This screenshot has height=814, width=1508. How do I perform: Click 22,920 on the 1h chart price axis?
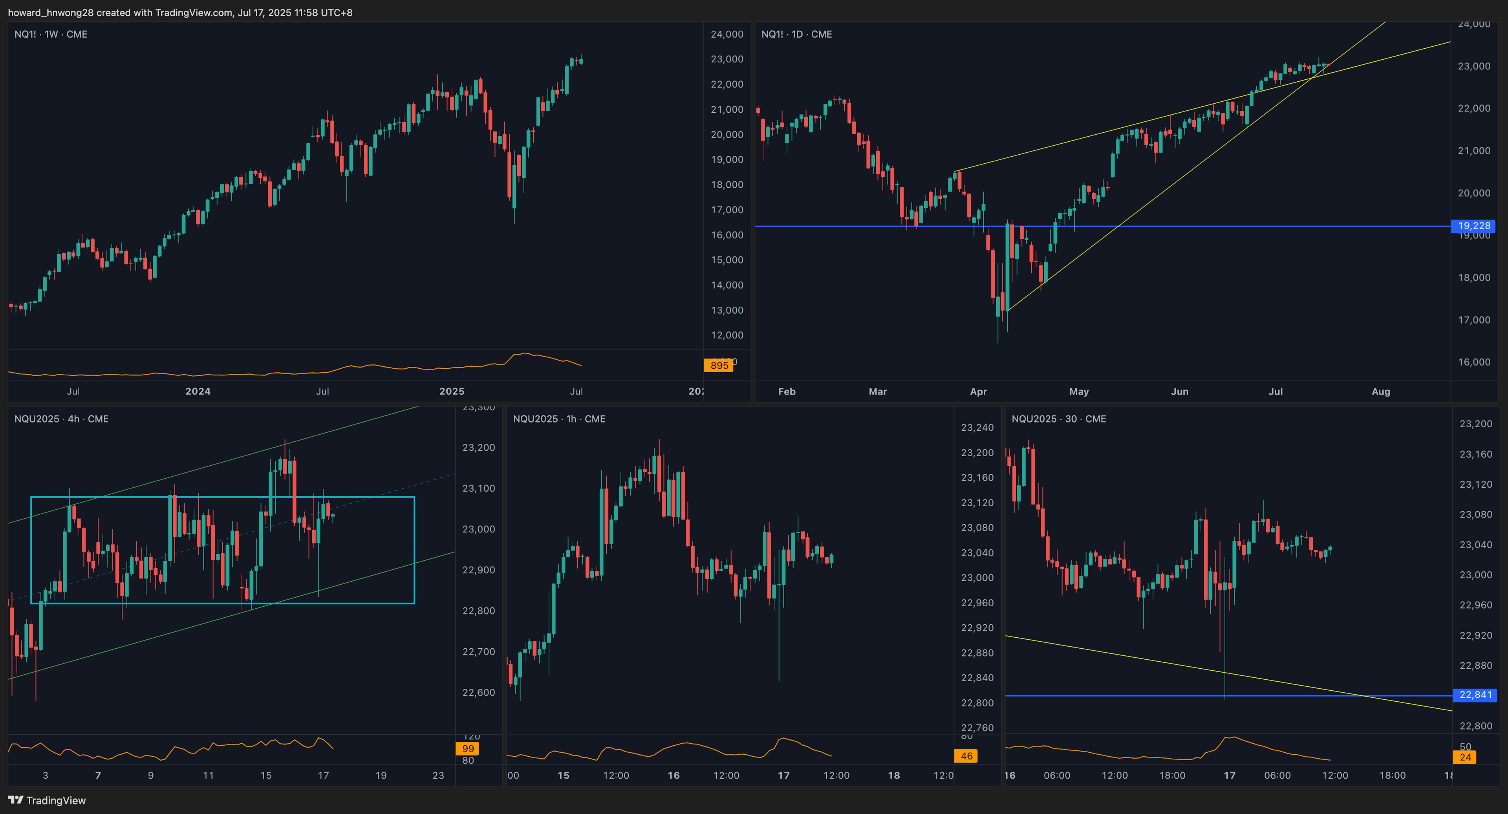tap(977, 628)
